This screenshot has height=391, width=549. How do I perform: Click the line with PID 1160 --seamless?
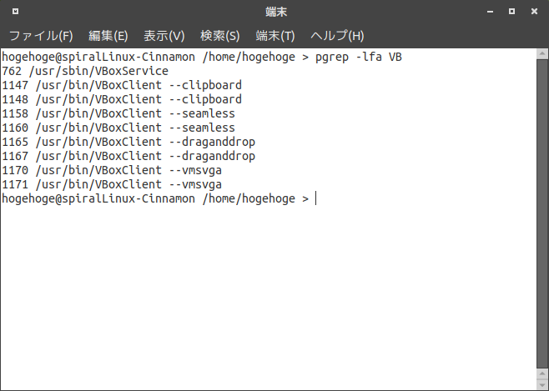pos(118,128)
